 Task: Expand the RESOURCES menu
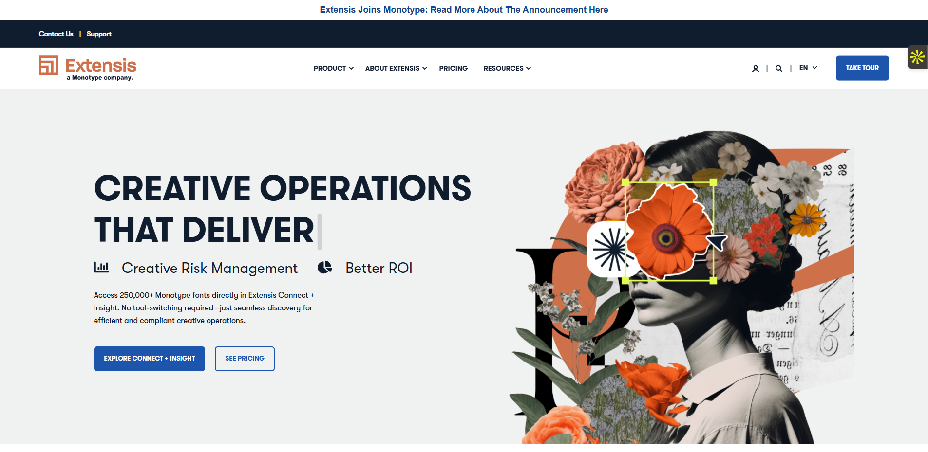click(x=507, y=68)
